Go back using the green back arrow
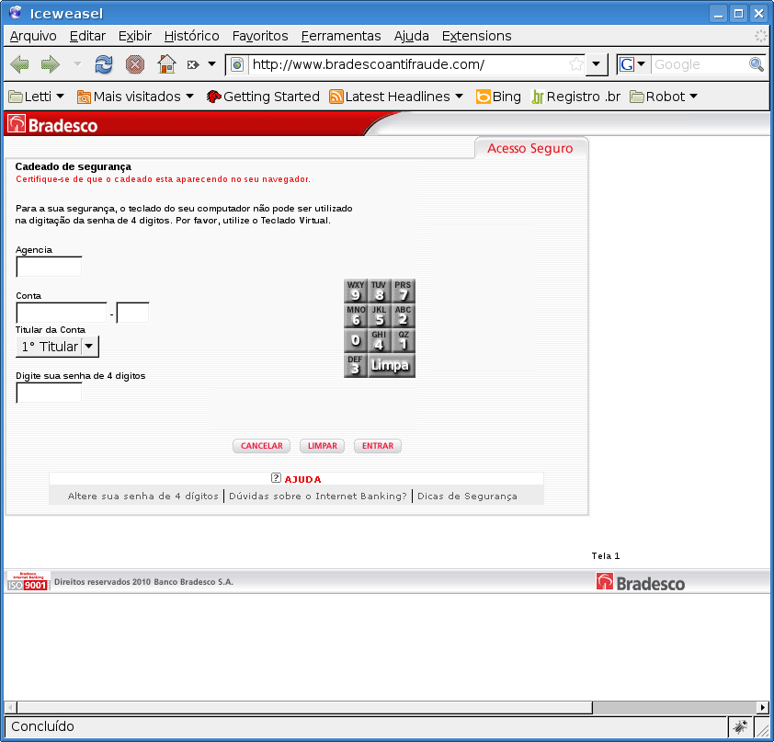This screenshot has width=774, height=742. (20, 64)
